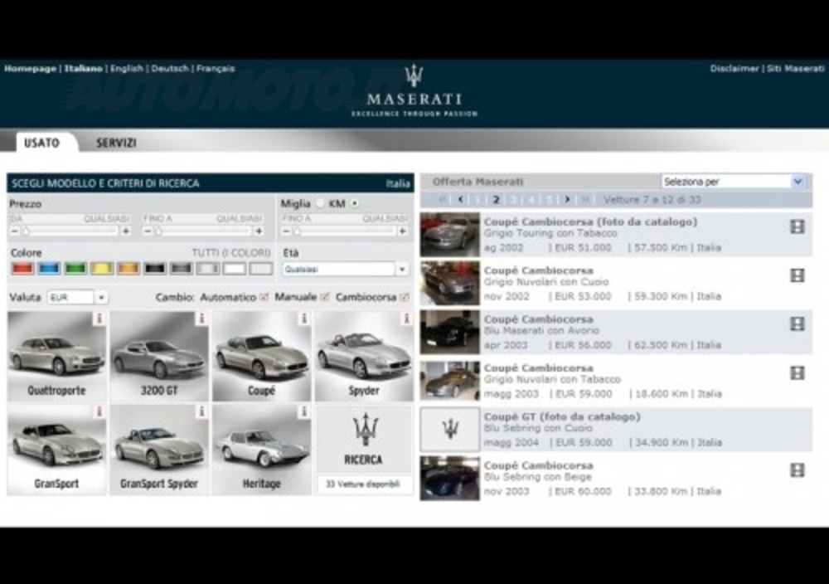Toggle the Automatico gearbox checkbox
Viewport: 829px width, 584px height.
point(264,297)
